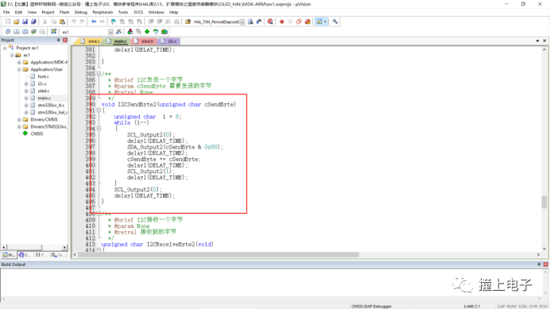550x309 pixels.
Task: Open the File menu
Action: [x=6, y=12]
